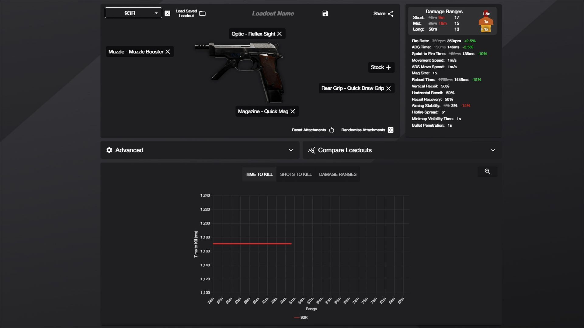Remove the Magazine Quick Mag attachment
Image resolution: width=584 pixels, height=328 pixels.
pos(292,111)
